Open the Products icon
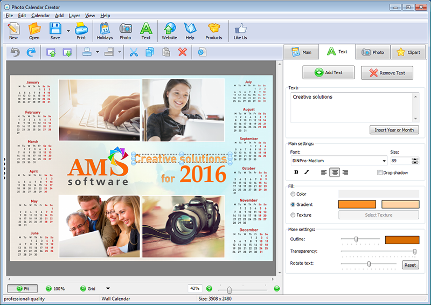Viewport: 431px width, 305px height. tap(214, 31)
